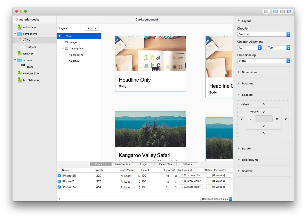Switch to the Logic tab
Viewport: 307px width, 219px height.
click(x=144, y=164)
